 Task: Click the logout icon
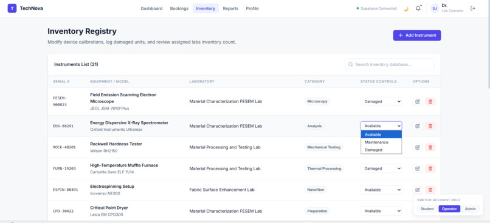(x=473, y=8)
